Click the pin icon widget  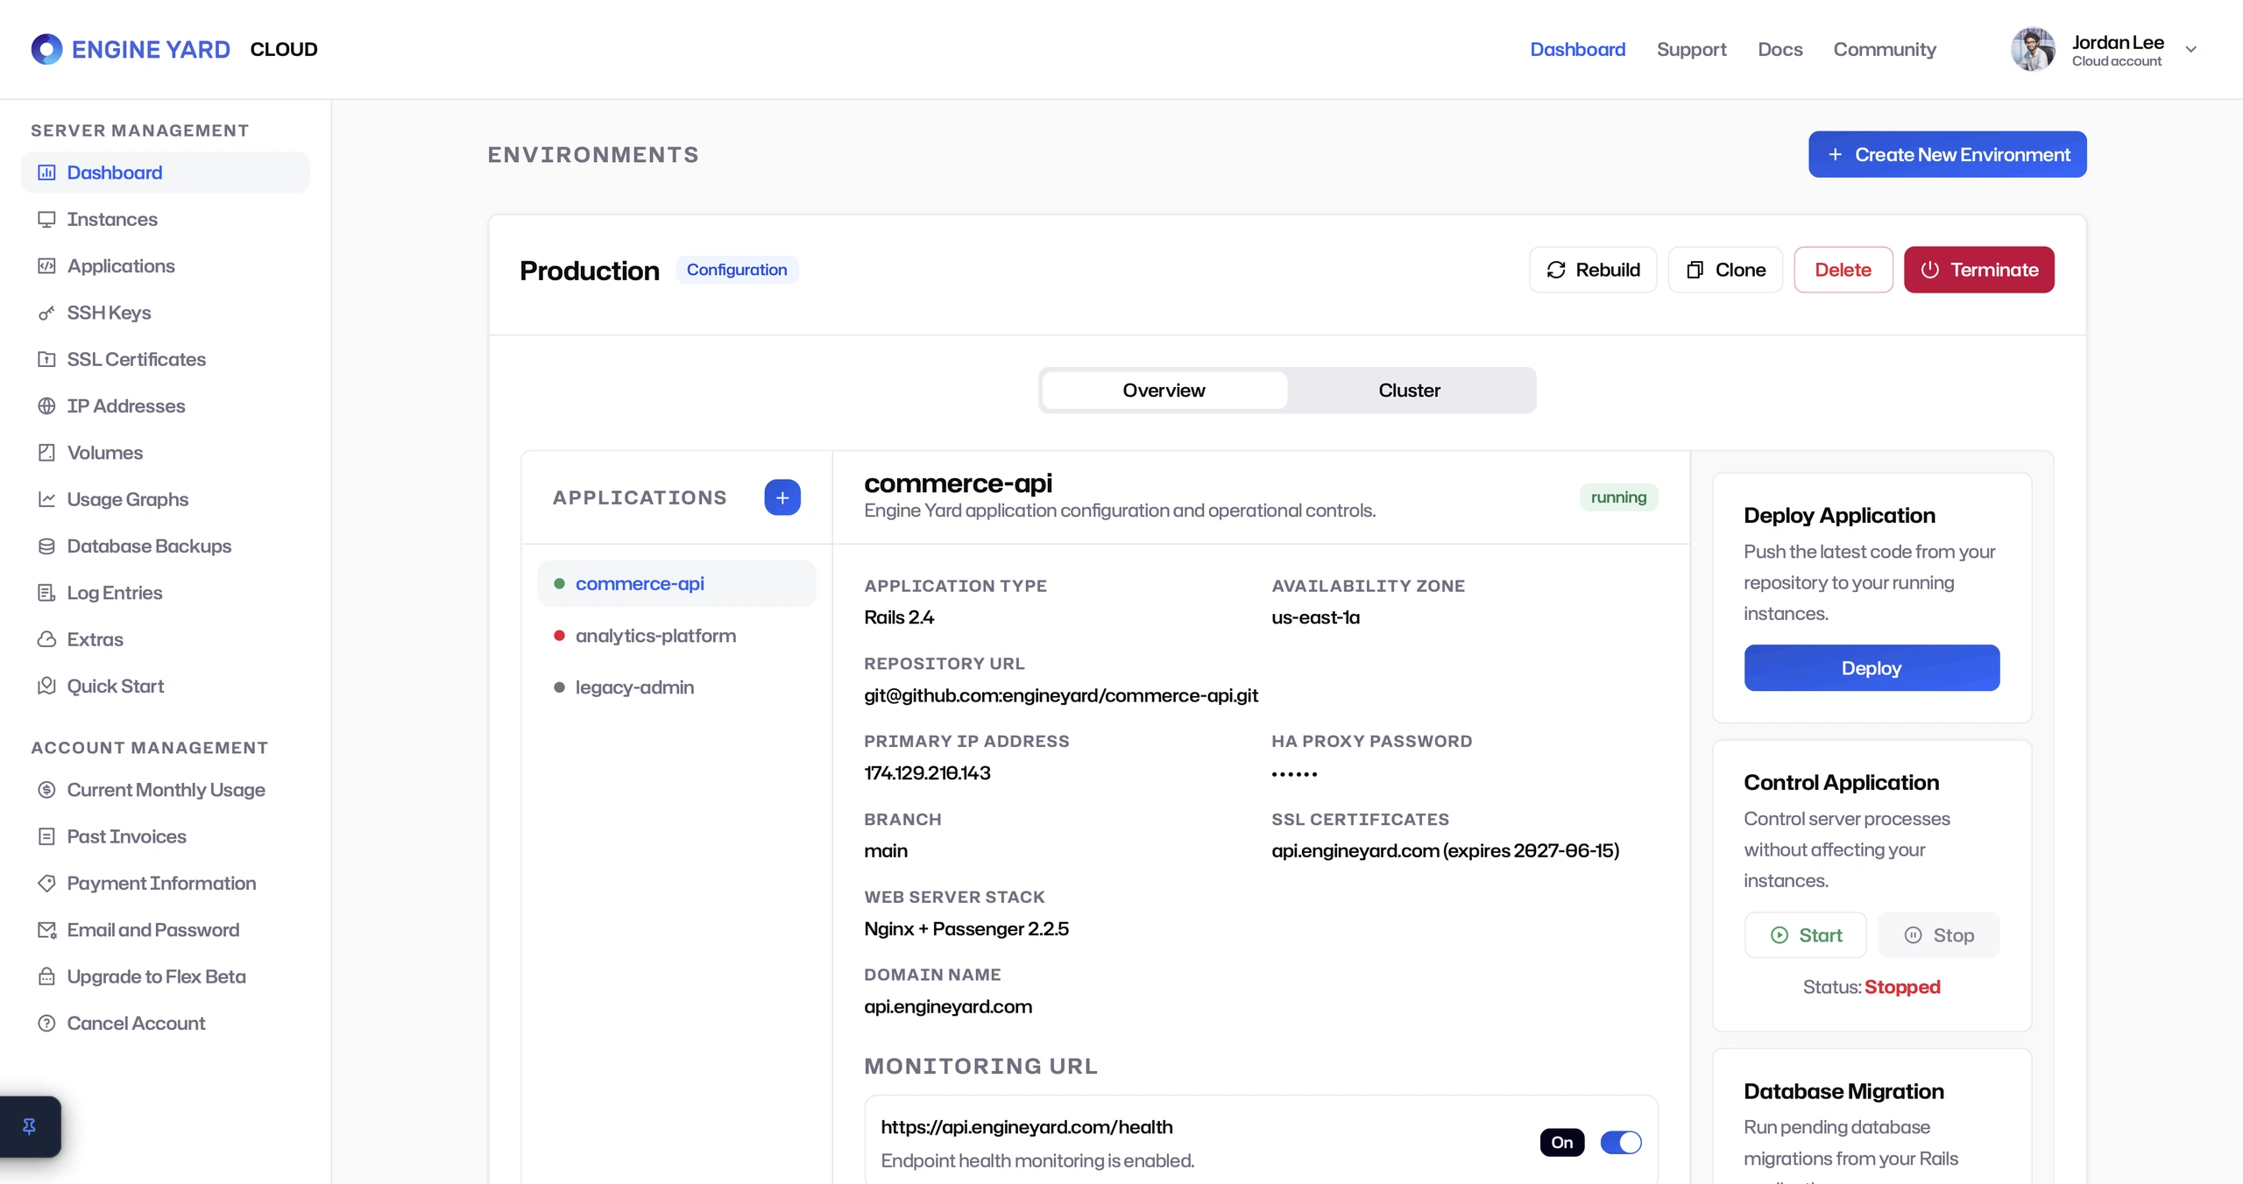(x=30, y=1126)
